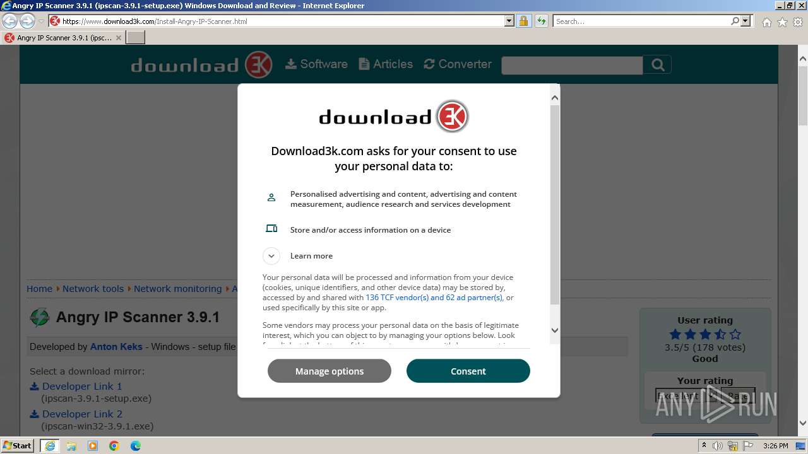Click download icon beside Developer Link 1
This screenshot has height=454, width=808.
(x=35, y=386)
